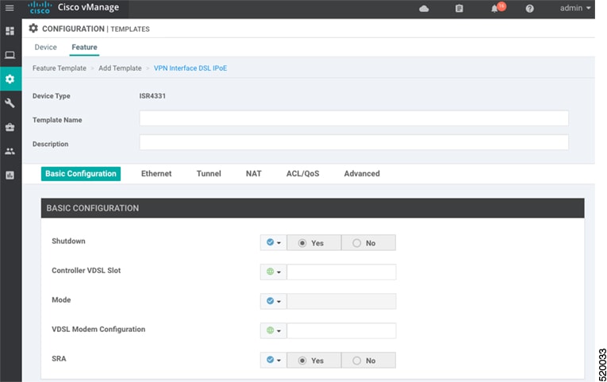
Task: Open Shutdown value-scope dropdown
Action: tap(273, 242)
